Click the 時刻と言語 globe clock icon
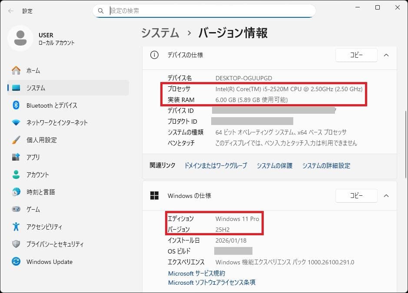Image resolution: width=408 pixels, height=293 pixels. click(x=16, y=192)
